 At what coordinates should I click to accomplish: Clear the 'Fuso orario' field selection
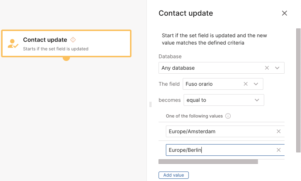click(246, 84)
